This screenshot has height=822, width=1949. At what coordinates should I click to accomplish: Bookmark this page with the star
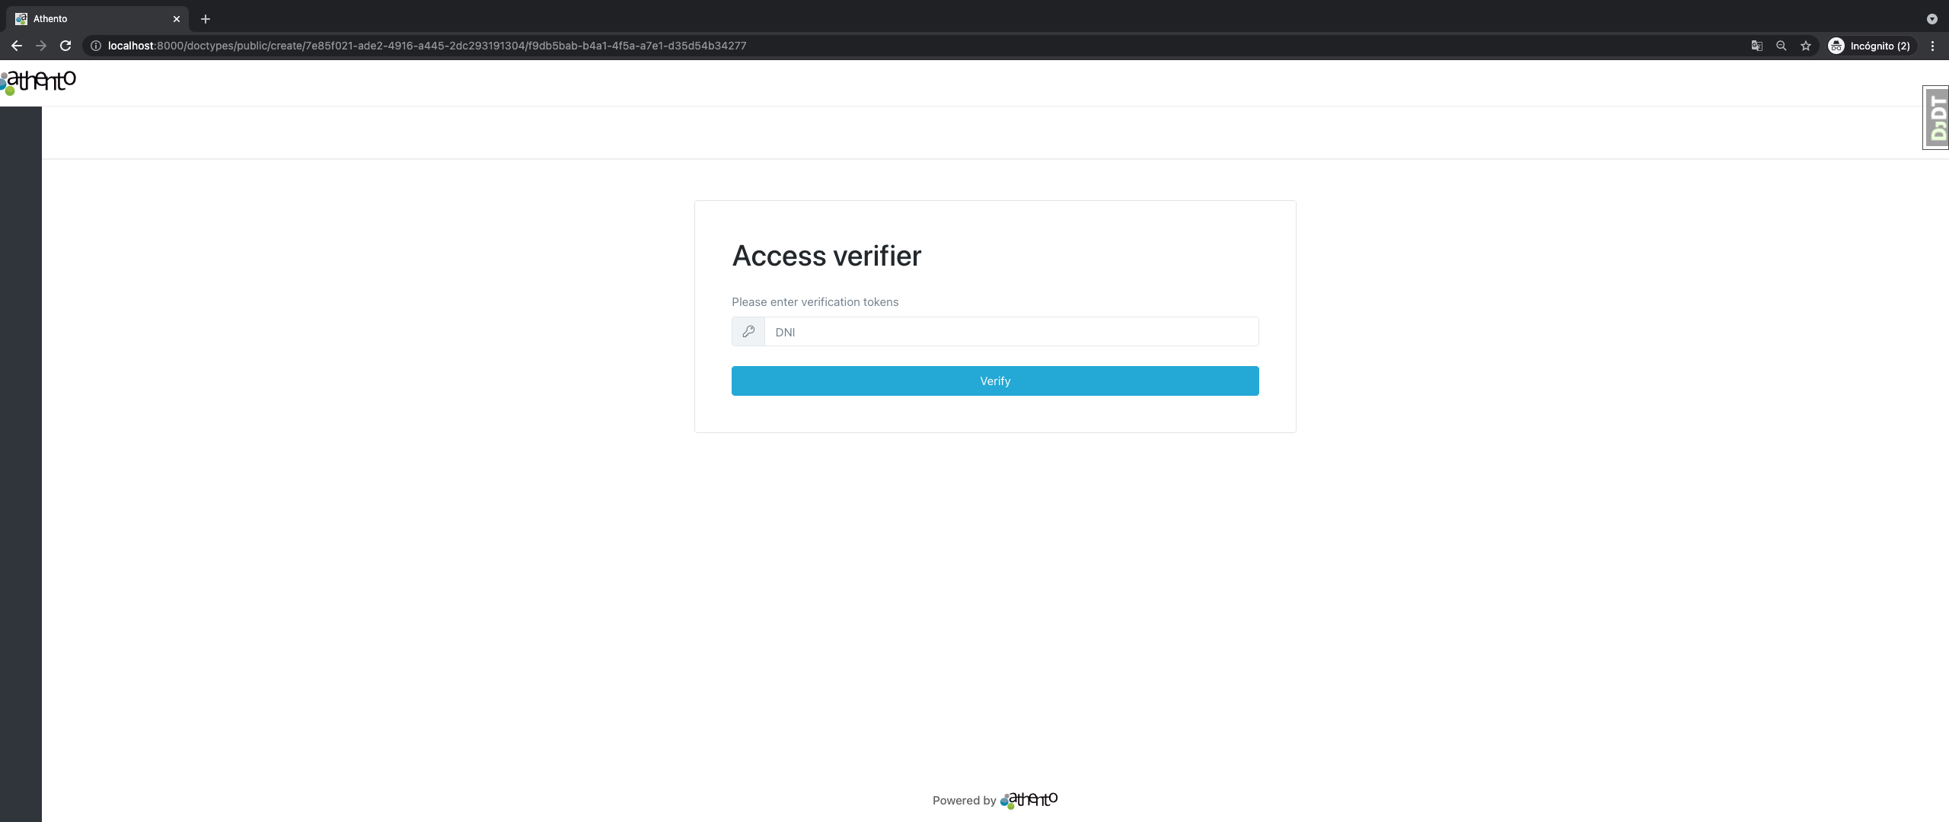(1805, 46)
